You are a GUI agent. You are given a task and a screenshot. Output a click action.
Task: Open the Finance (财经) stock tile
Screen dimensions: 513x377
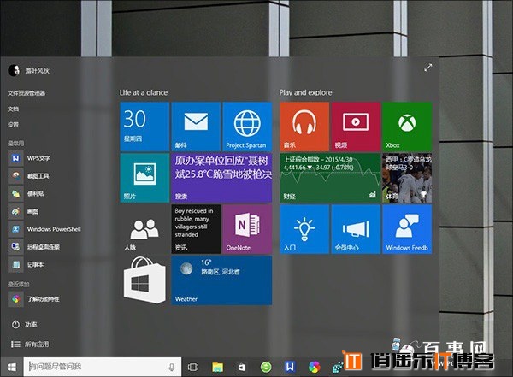pos(330,178)
